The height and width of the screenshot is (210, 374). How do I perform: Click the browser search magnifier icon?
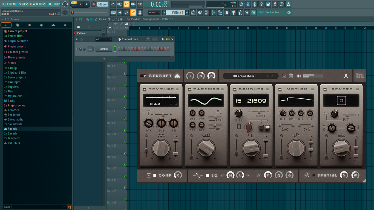70,207
